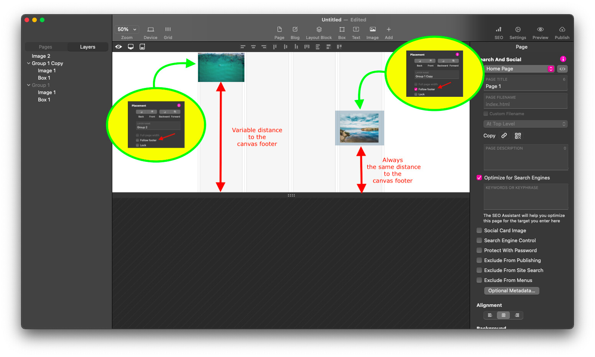Select left page alignment
Viewport: 595px width, 357px height.
click(490, 315)
